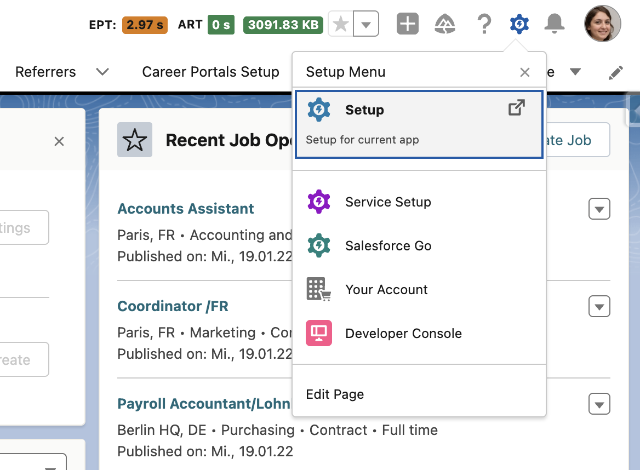
Task: Launch the Developer Console
Action: click(x=419, y=333)
